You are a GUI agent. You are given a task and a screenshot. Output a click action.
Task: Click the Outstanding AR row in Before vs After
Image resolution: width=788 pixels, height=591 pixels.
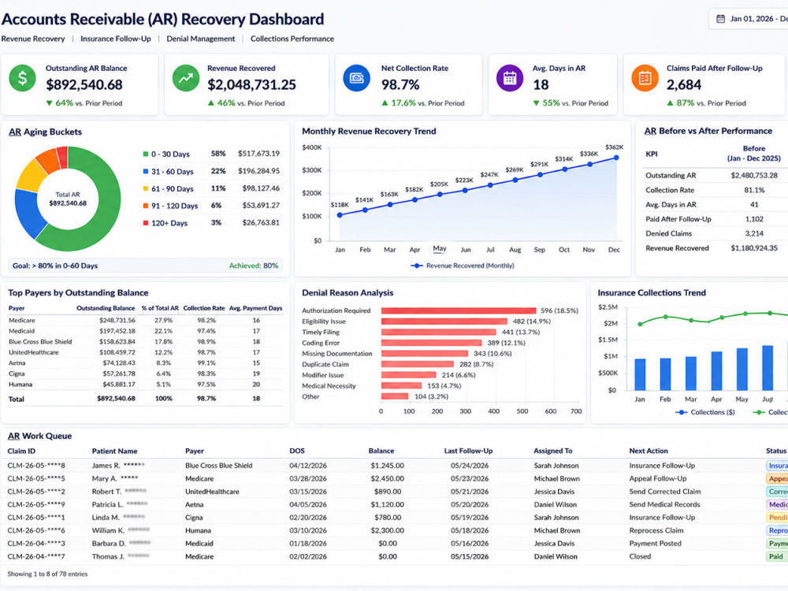click(716, 176)
